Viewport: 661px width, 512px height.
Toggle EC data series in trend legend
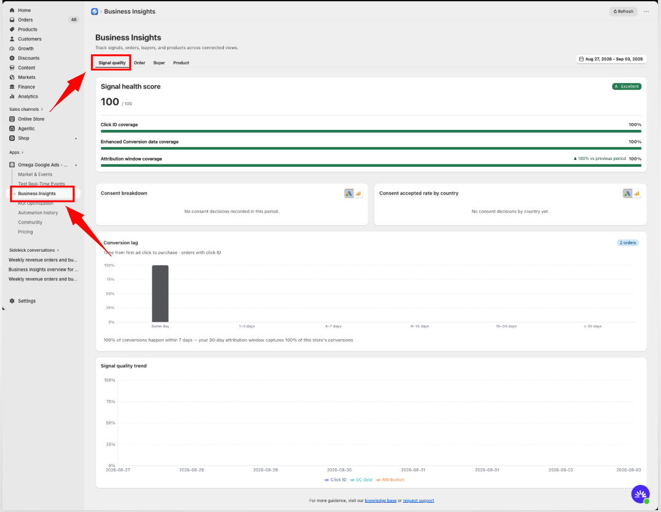pos(361,479)
